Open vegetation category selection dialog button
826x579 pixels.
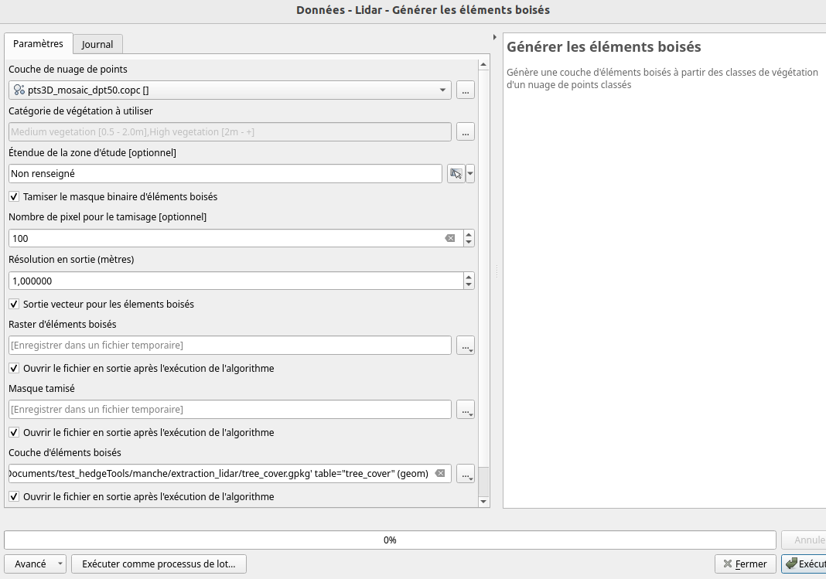coord(465,132)
